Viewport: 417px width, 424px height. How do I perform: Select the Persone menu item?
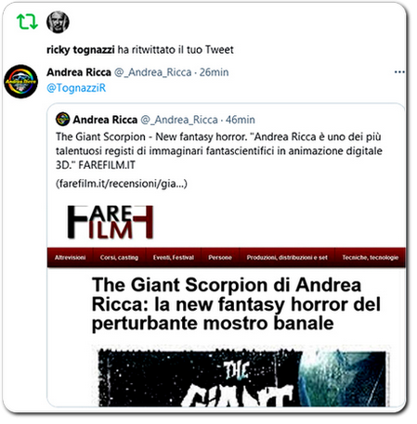pos(220,257)
